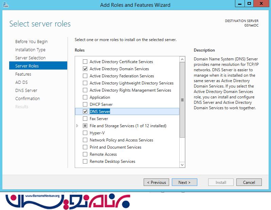Check the Remote Access role

coord(85,154)
